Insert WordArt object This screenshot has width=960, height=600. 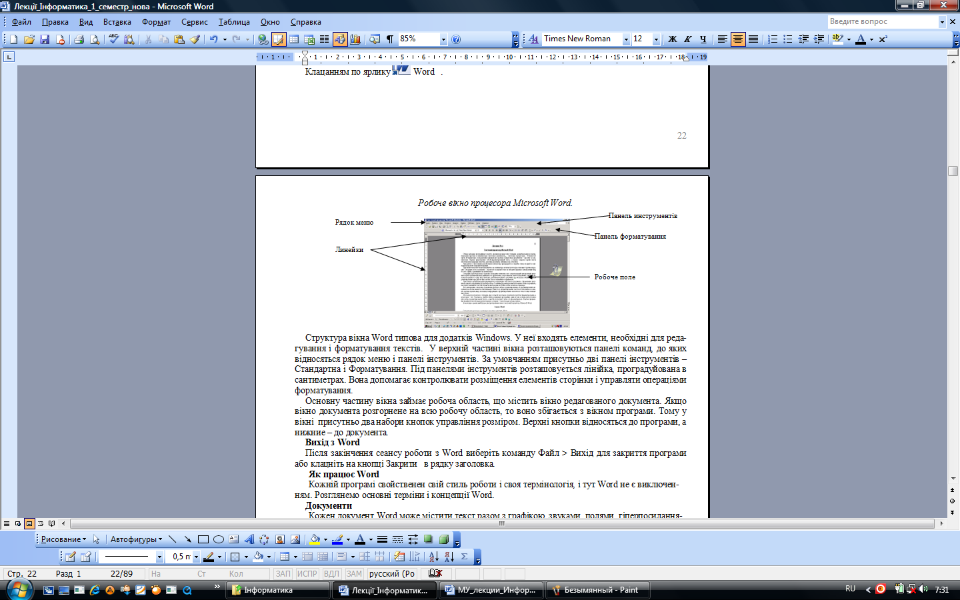[249, 539]
